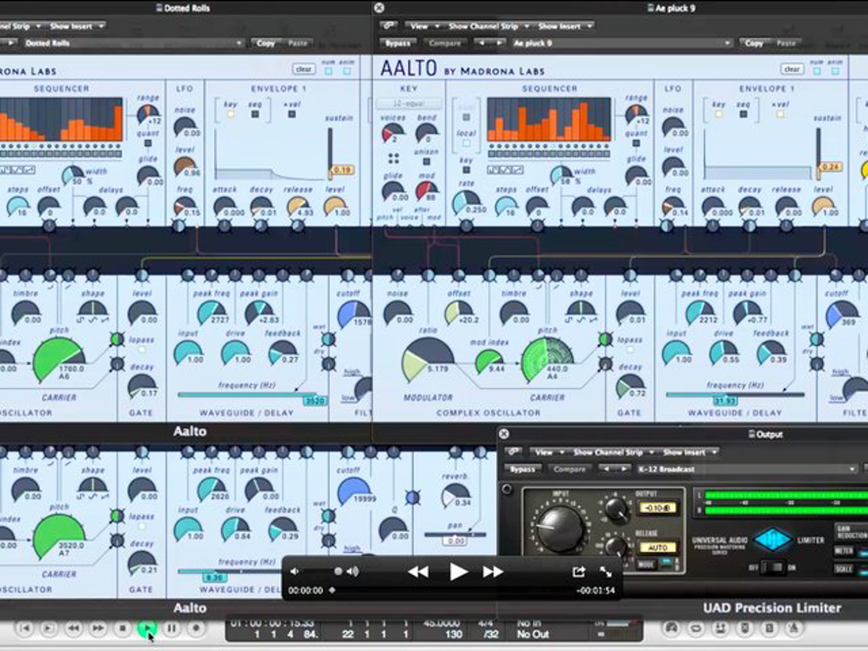Click Copy in the Ae pluck 9 window
The height and width of the screenshot is (651, 868).
754,43
